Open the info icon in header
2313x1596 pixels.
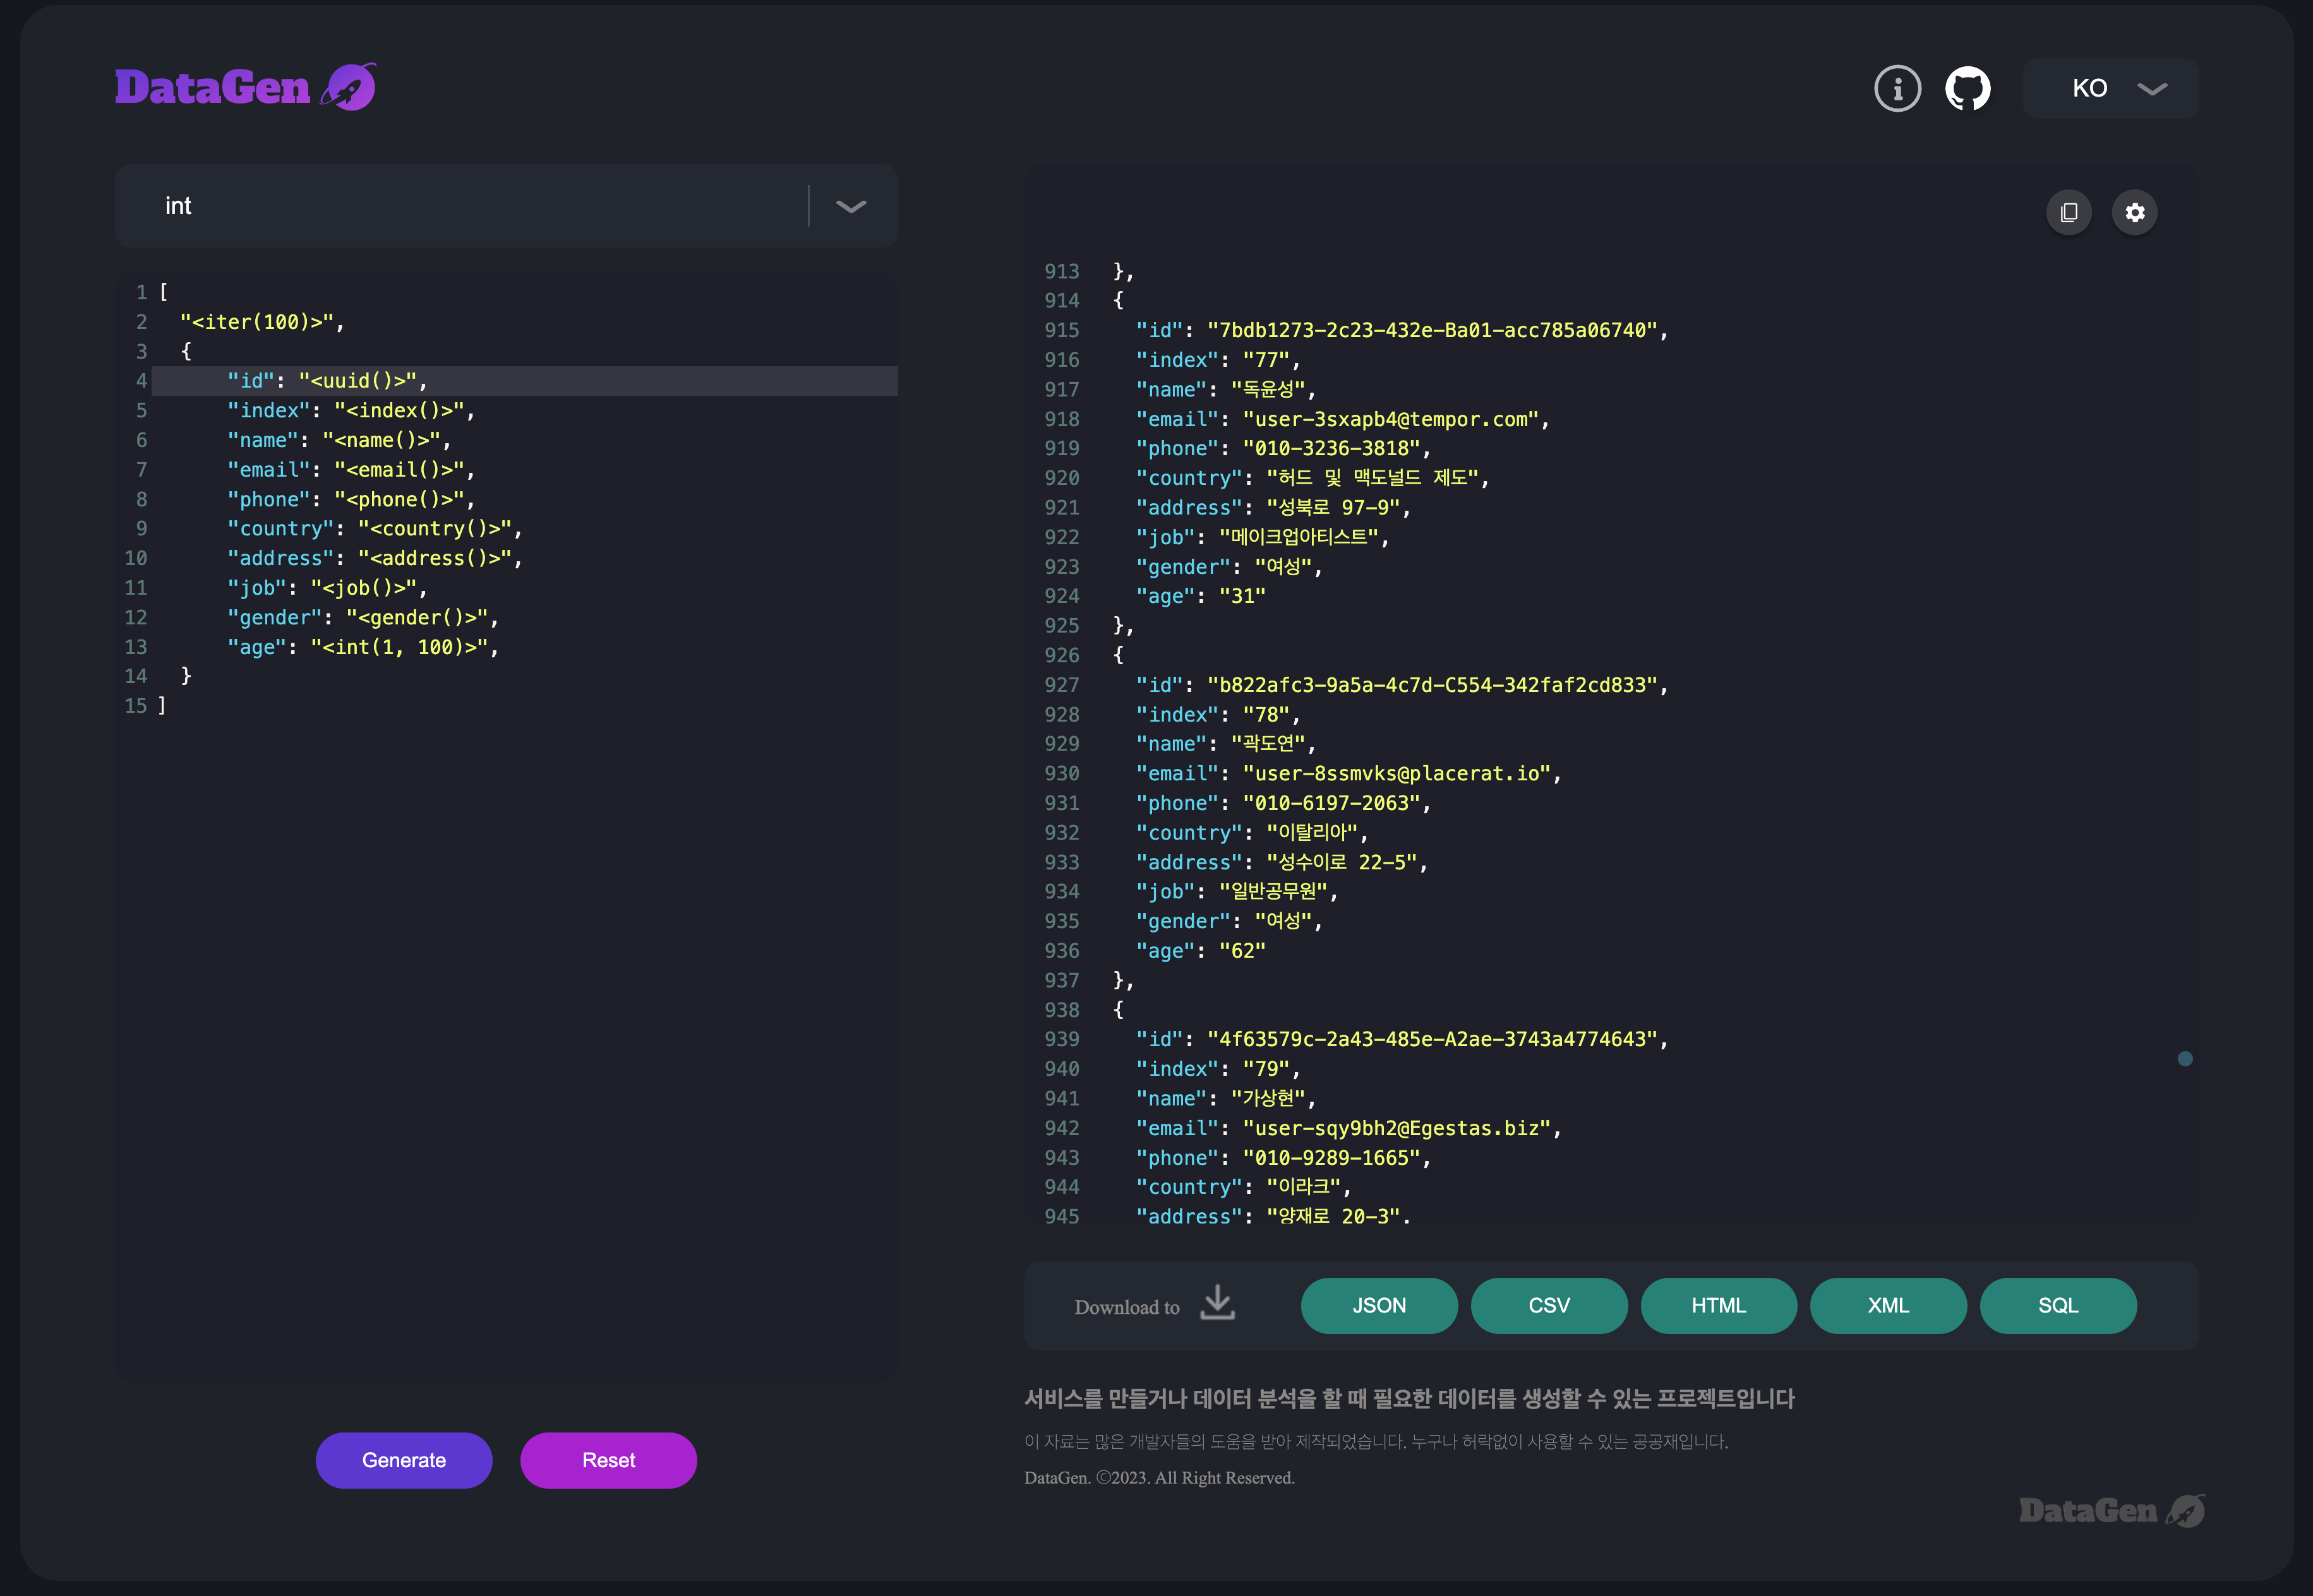tap(1897, 88)
